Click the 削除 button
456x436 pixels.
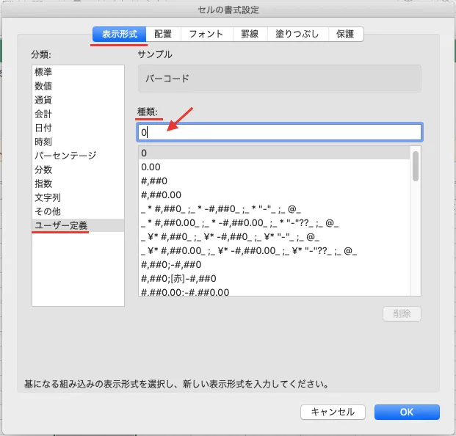click(402, 313)
